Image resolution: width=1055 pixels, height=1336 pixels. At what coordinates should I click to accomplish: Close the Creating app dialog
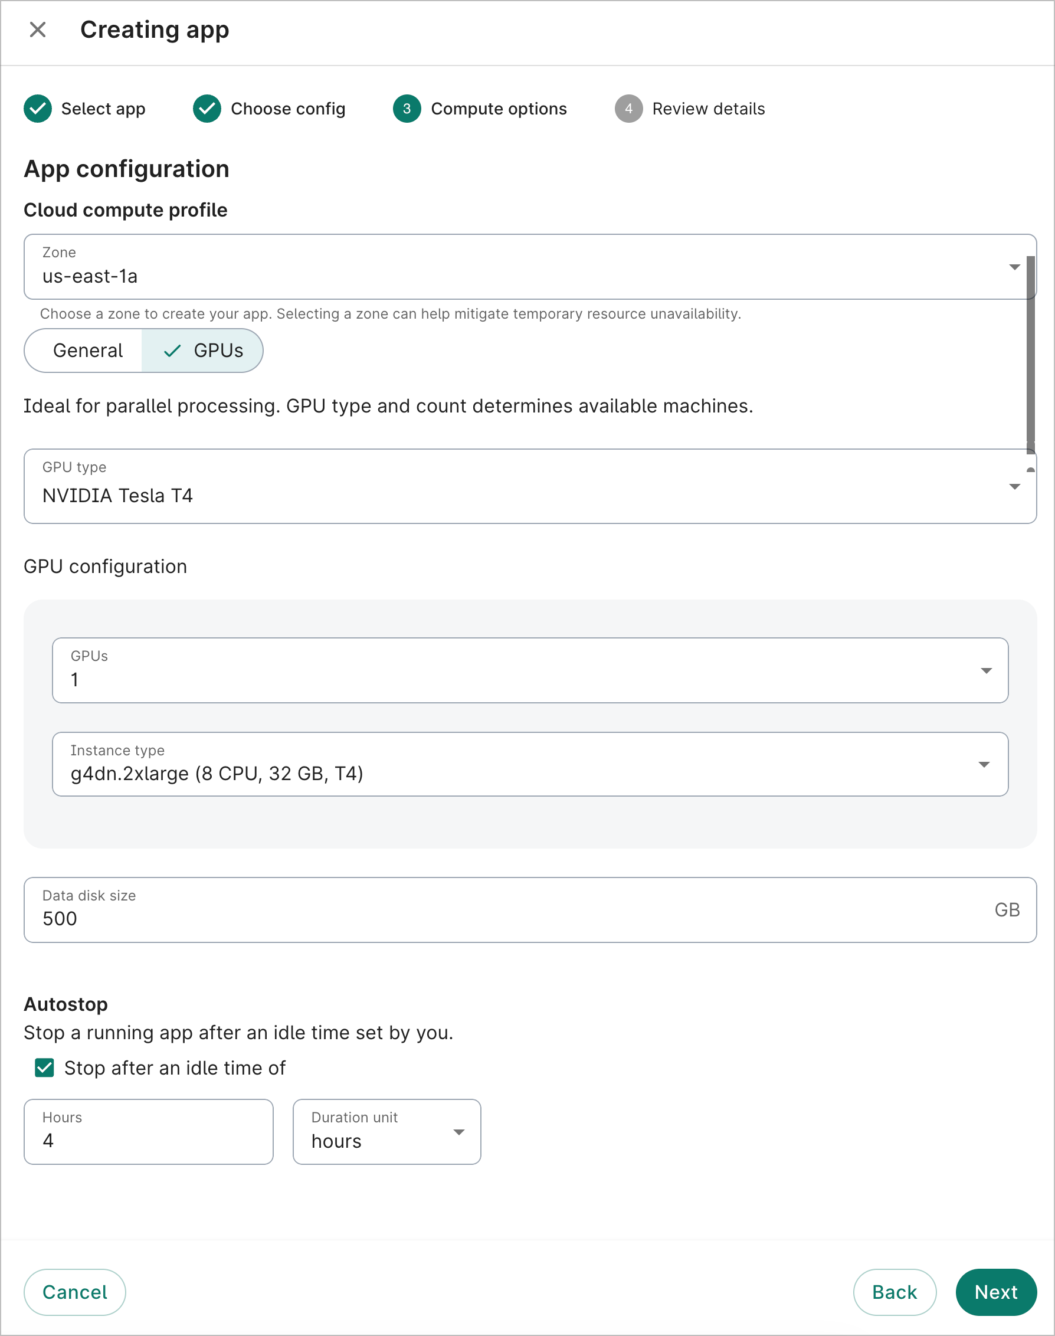click(38, 30)
